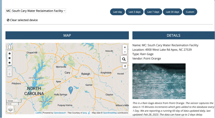This screenshot has height=118, width=215.
Task: Select the rectangle draw tool
Action: coord(10,58)
